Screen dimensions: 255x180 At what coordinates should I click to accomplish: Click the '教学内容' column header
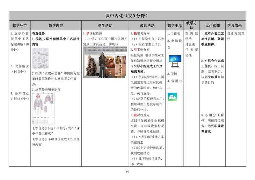pos(56,25)
